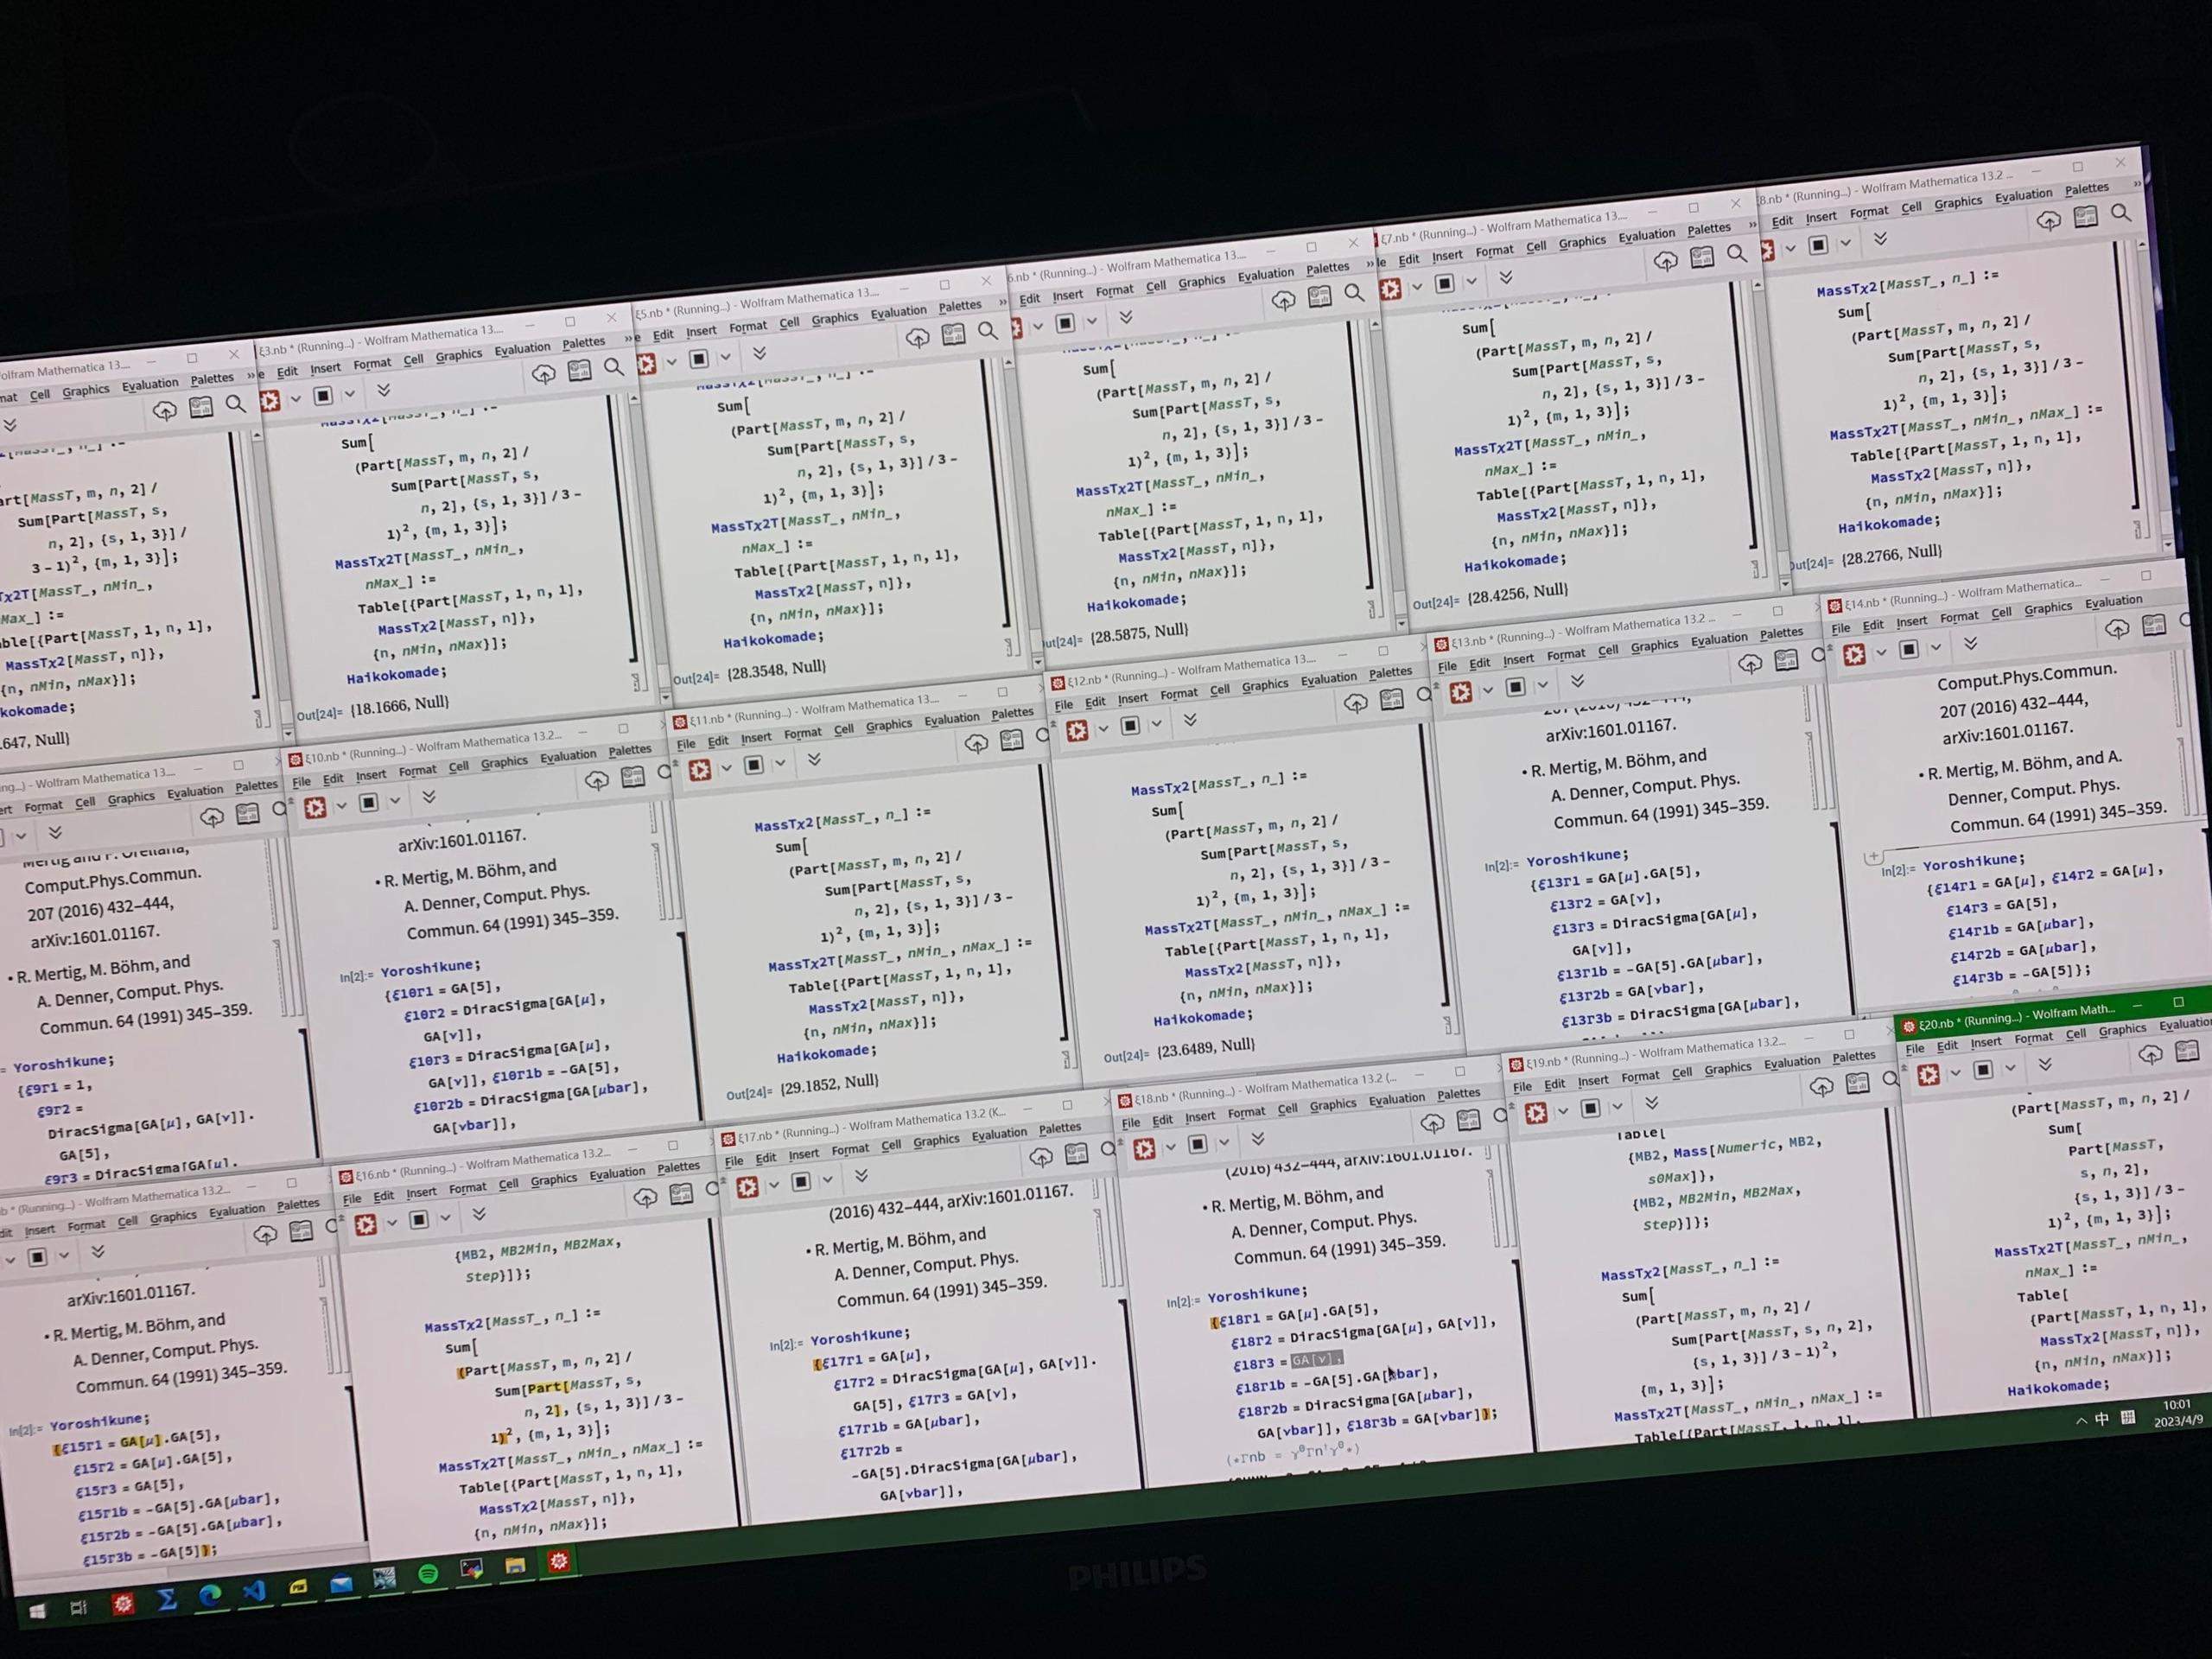Click the cloud publish icon in ξ3.nb
Image resolution: width=2212 pixels, height=1659 pixels.
tap(543, 374)
